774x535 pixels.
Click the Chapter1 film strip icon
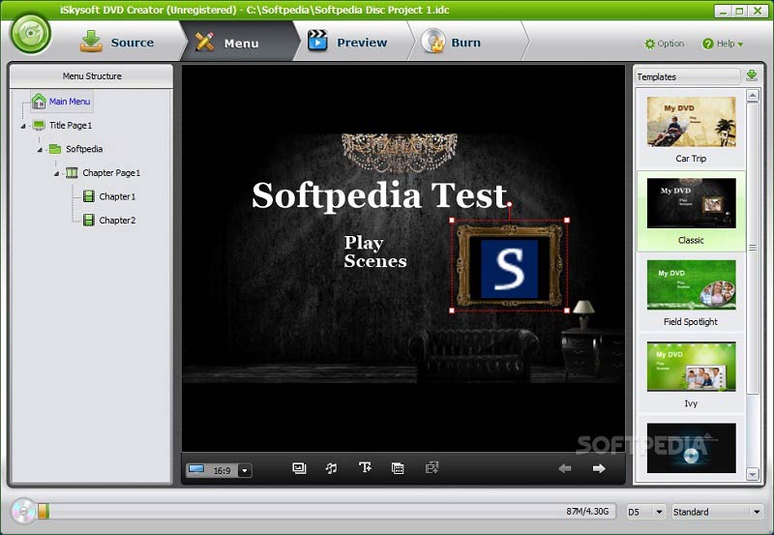click(89, 196)
